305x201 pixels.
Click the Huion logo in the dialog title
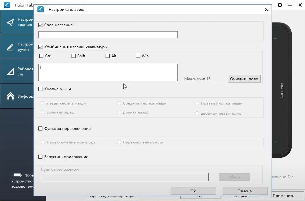pyautogui.click(x=40, y=10)
